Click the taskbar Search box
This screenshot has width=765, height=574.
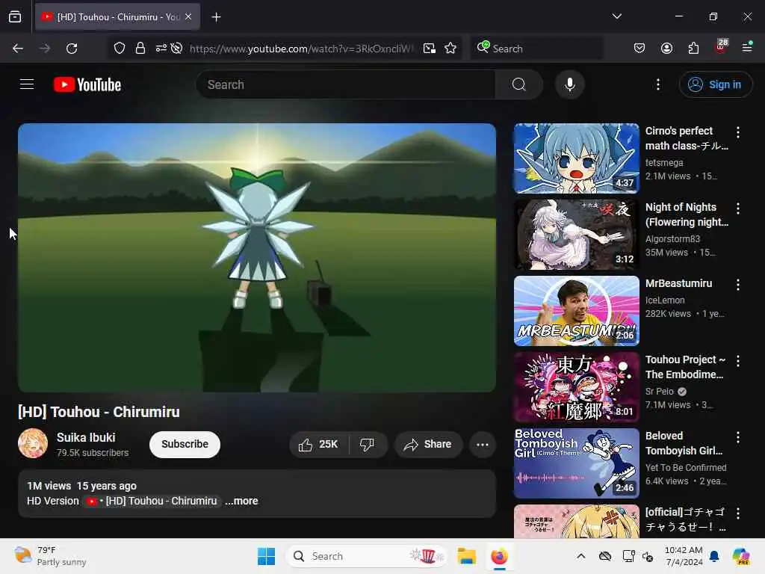click(x=366, y=556)
